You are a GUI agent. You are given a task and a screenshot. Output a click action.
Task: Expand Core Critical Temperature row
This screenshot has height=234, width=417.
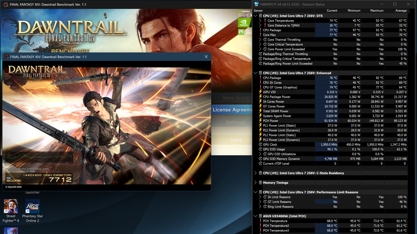(261, 44)
